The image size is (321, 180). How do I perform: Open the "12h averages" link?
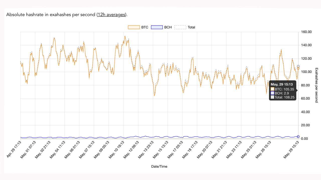111,14
